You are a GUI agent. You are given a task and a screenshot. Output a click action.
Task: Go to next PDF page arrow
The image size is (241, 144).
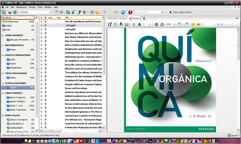139,24
